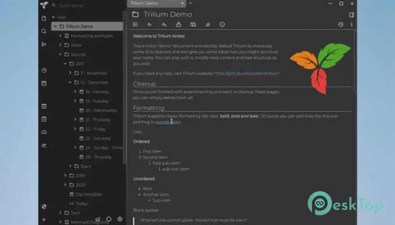Click the note content scrollbar
This screenshot has height=225, width=395.
355,61
